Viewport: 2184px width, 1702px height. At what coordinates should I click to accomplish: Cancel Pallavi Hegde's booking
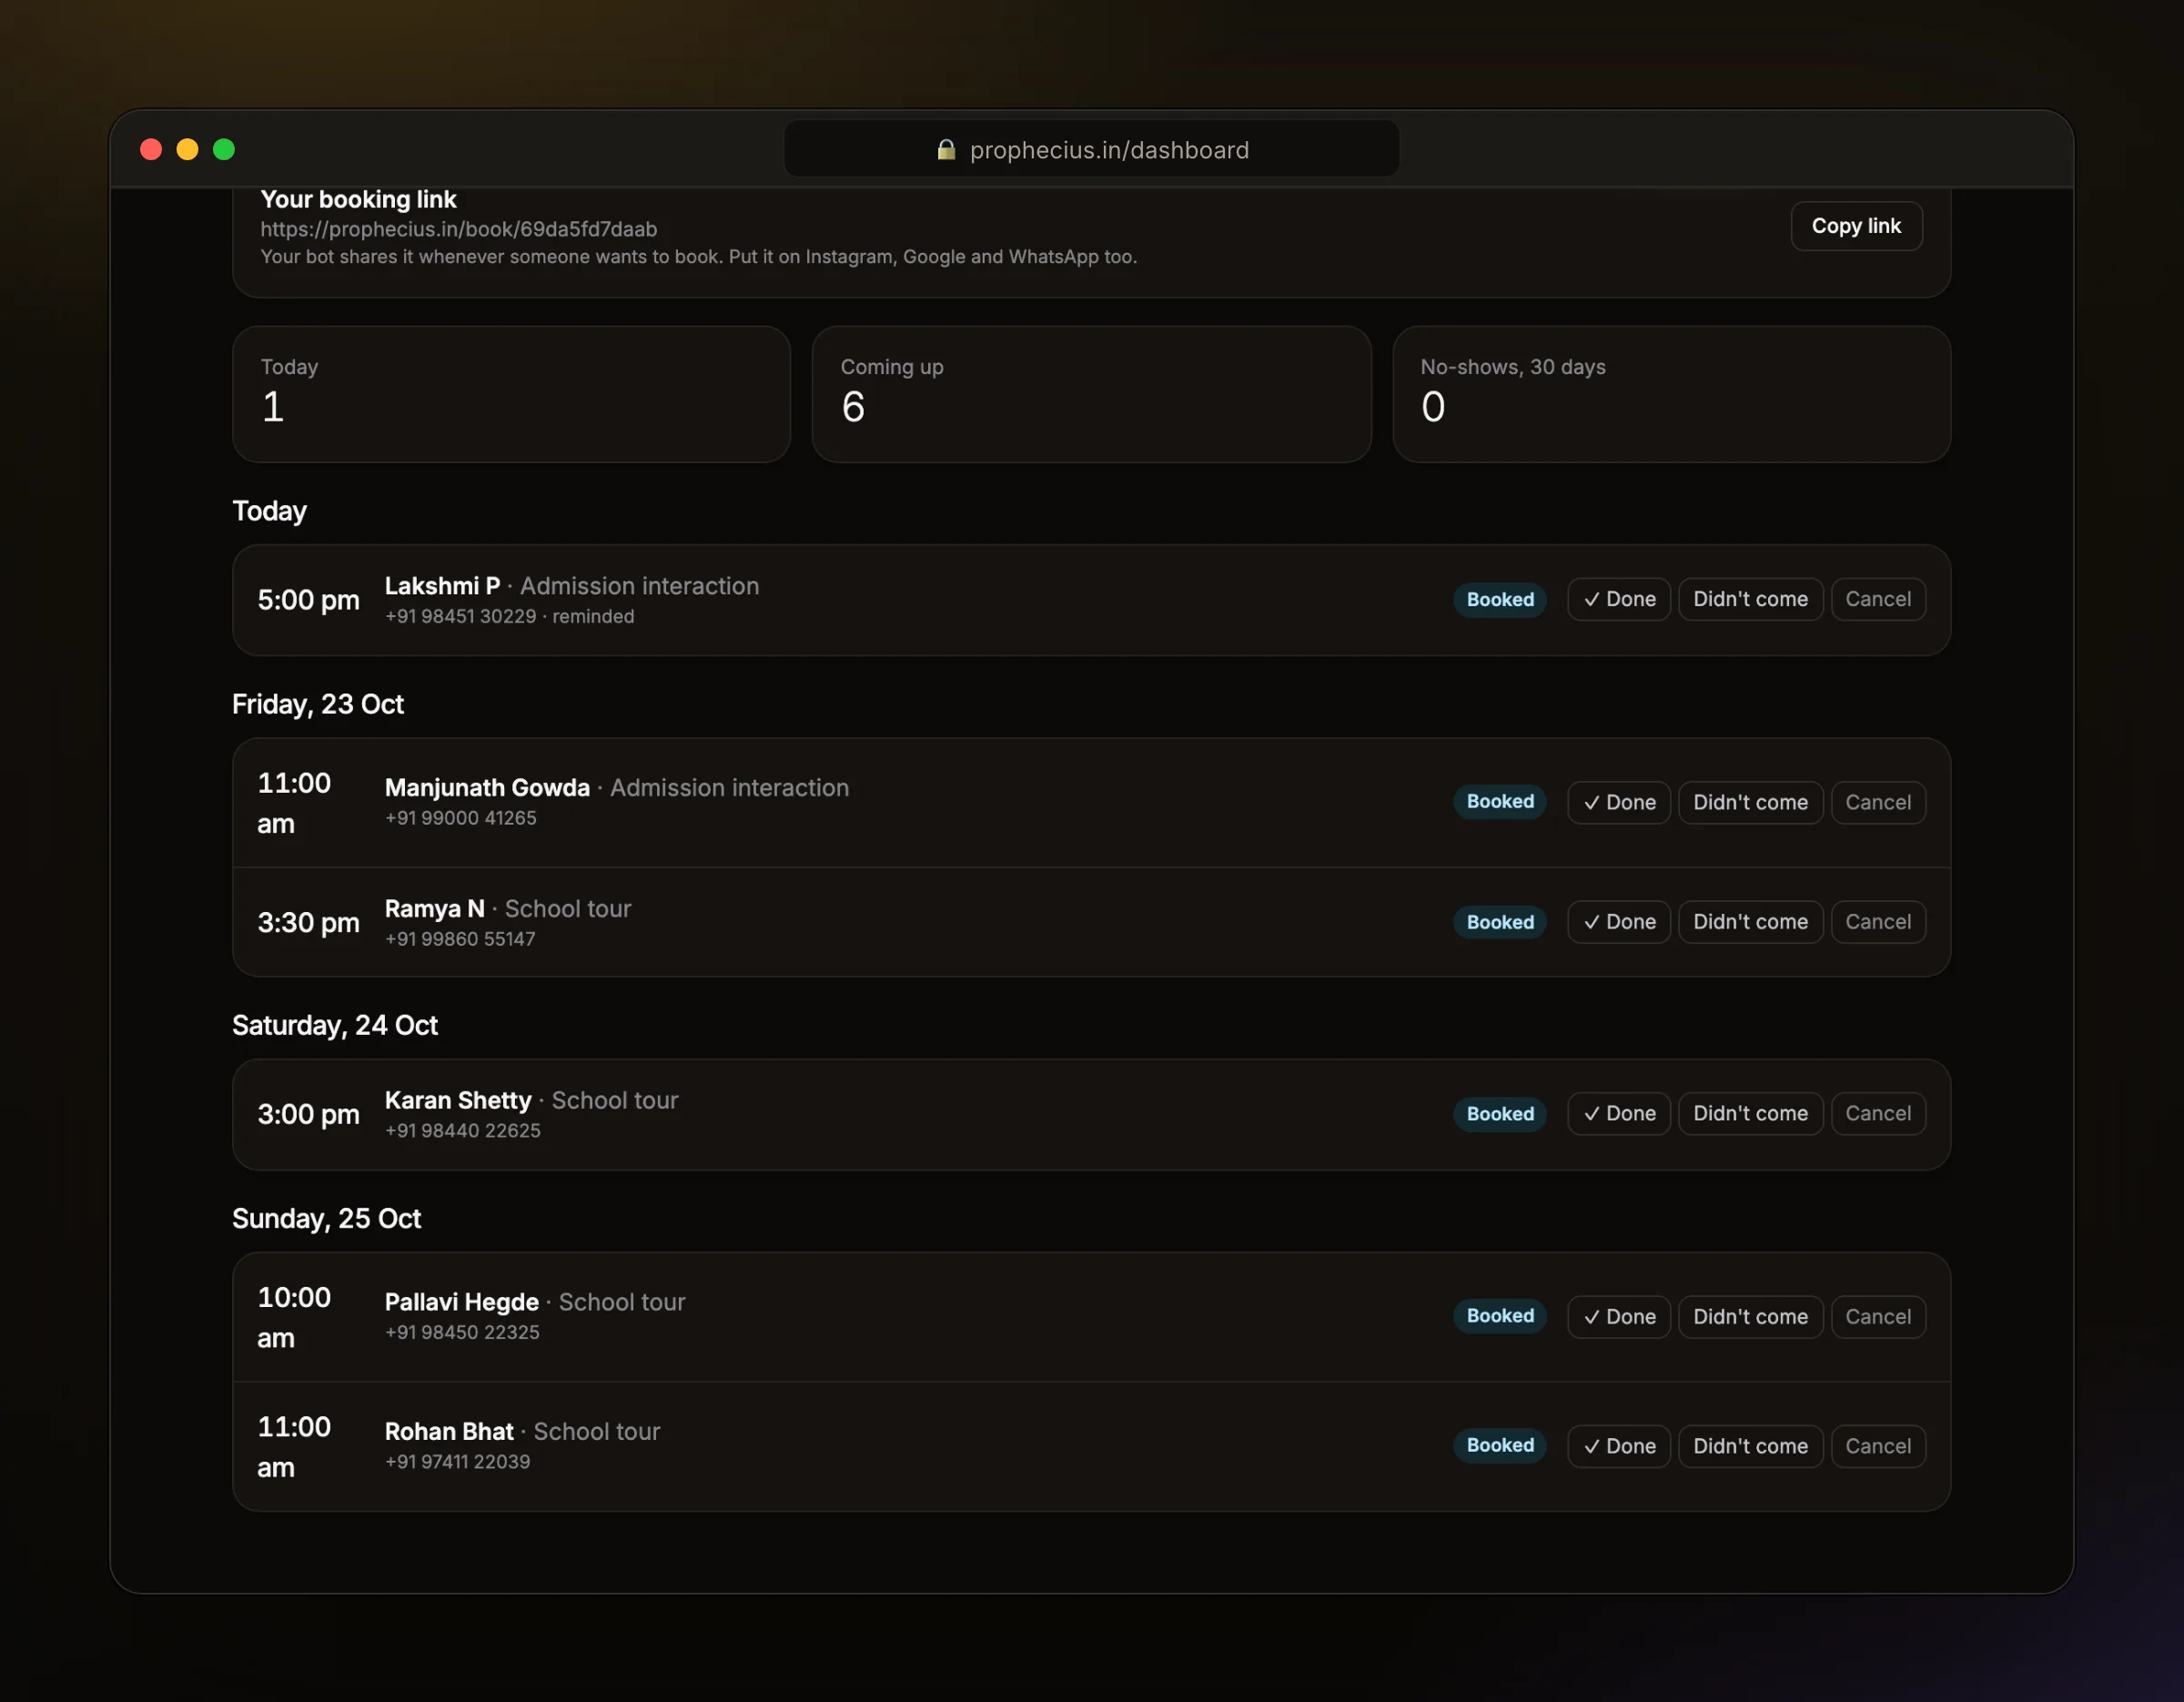[1878, 1317]
